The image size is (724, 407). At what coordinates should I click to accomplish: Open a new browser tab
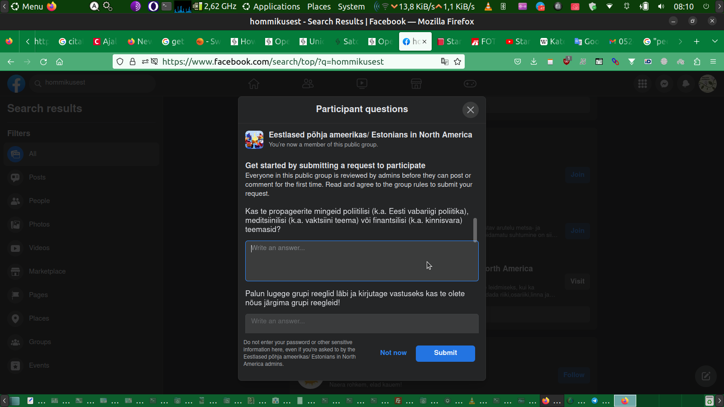point(697,42)
